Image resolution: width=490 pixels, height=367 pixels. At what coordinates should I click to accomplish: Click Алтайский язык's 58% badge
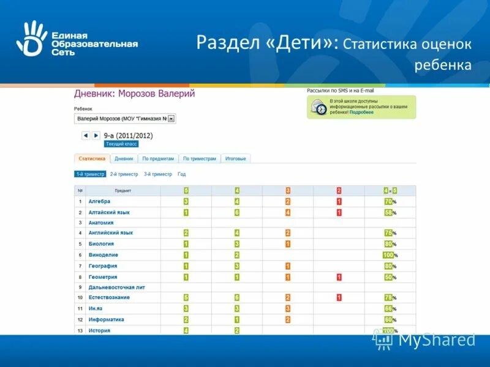coord(388,212)
